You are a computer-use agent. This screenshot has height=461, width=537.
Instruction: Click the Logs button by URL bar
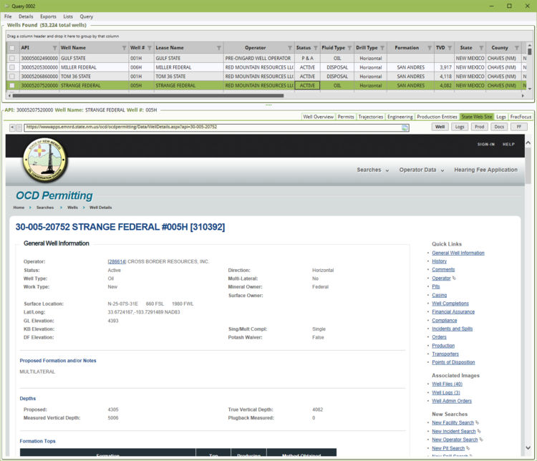460,127
